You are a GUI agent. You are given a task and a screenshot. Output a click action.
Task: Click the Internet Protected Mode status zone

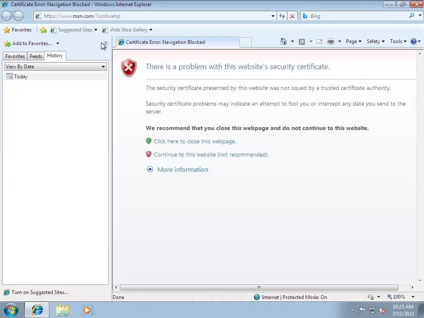point(290,297)
